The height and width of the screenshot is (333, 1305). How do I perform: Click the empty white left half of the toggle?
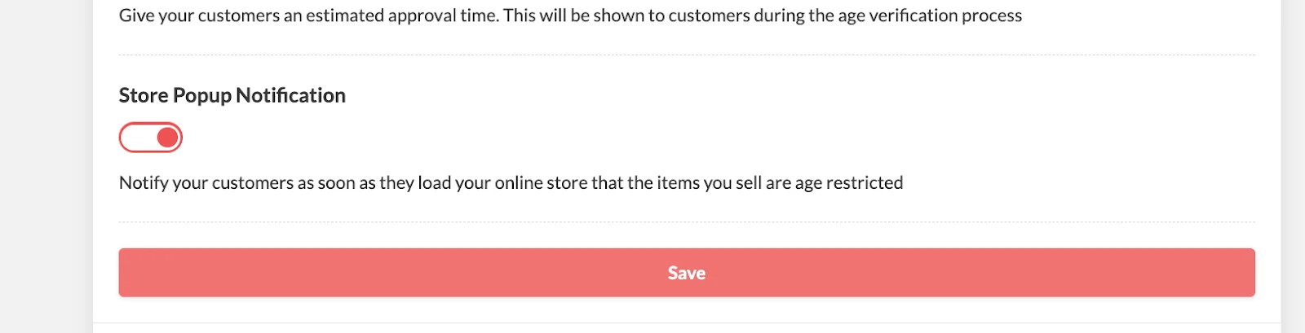(136, 138)
